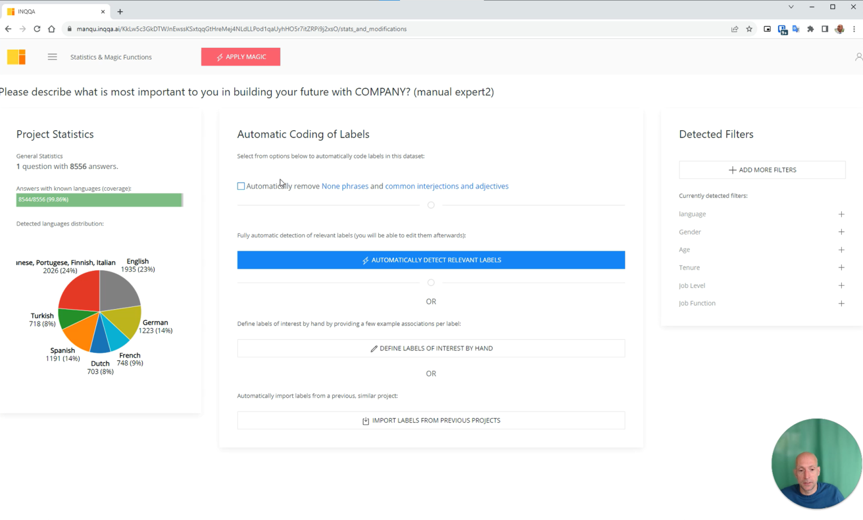Click the Google Translate extension icon
The width and height of the screenshot is (863, 520).
[796, 29]
